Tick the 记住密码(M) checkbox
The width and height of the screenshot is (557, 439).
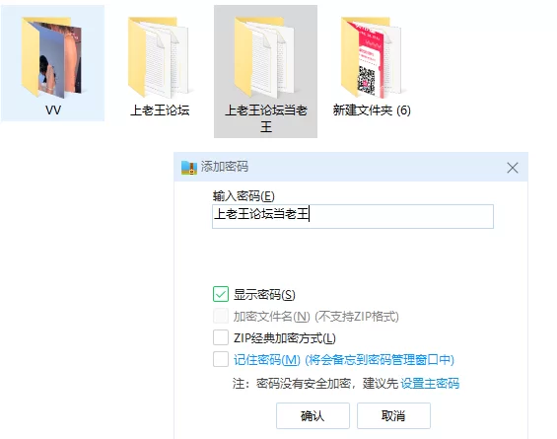click(x=221, y=359)
